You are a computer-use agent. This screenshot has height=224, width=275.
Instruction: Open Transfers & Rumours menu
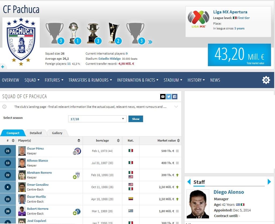tap(90, 80)
